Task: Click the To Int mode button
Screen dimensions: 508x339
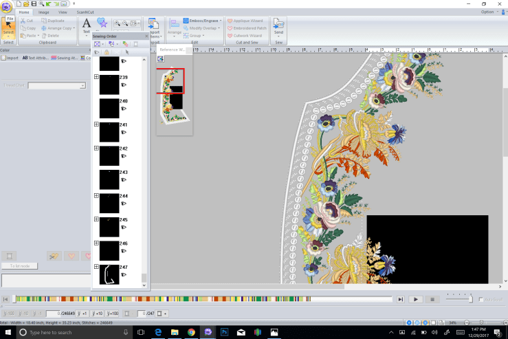Action: click(19, 265)
